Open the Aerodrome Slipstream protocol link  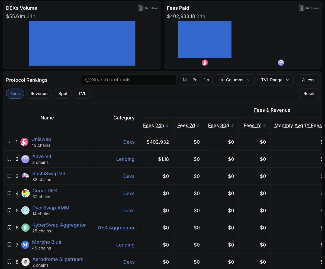(58, 259)
